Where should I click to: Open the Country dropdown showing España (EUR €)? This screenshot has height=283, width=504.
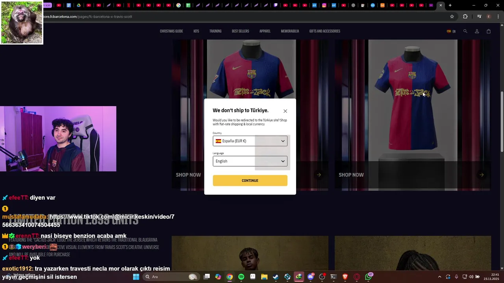pos(250,141)
